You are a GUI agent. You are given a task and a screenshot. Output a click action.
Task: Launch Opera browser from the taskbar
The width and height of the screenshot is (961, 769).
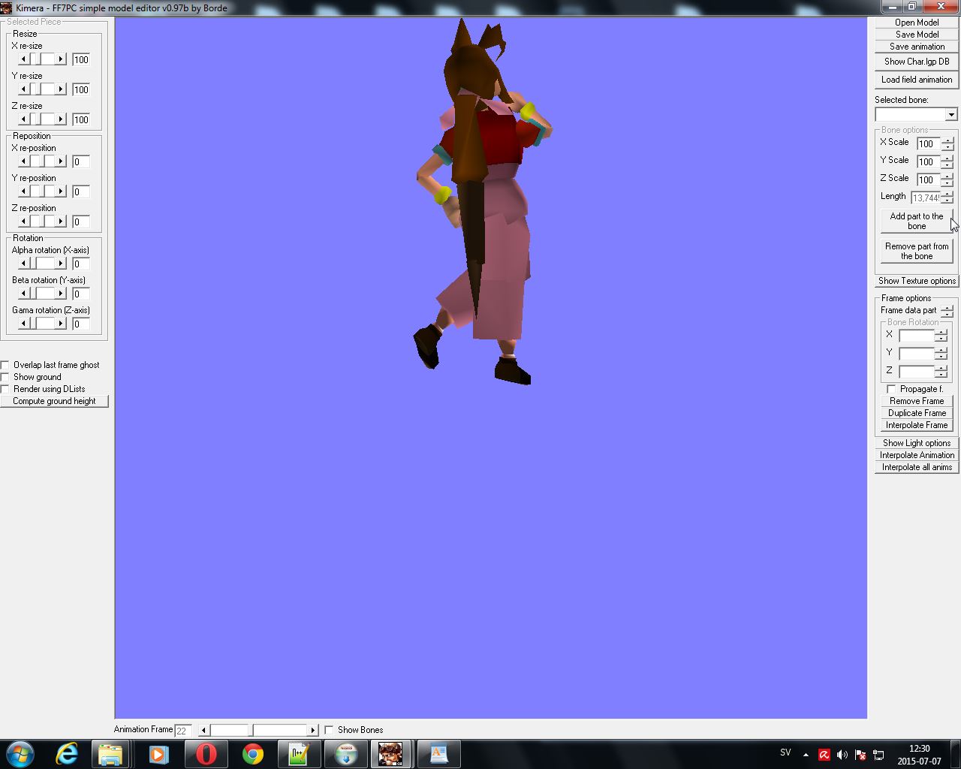tap(206, 753)
